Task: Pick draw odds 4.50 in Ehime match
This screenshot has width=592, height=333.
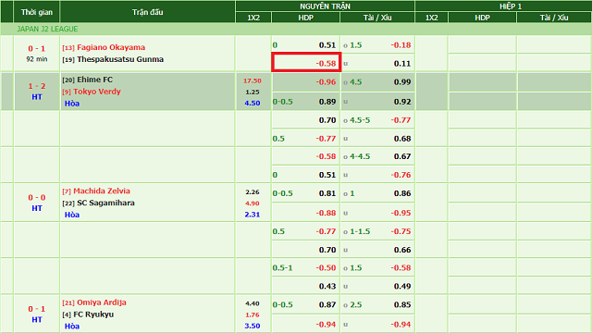Action: [x=253, y=103]
